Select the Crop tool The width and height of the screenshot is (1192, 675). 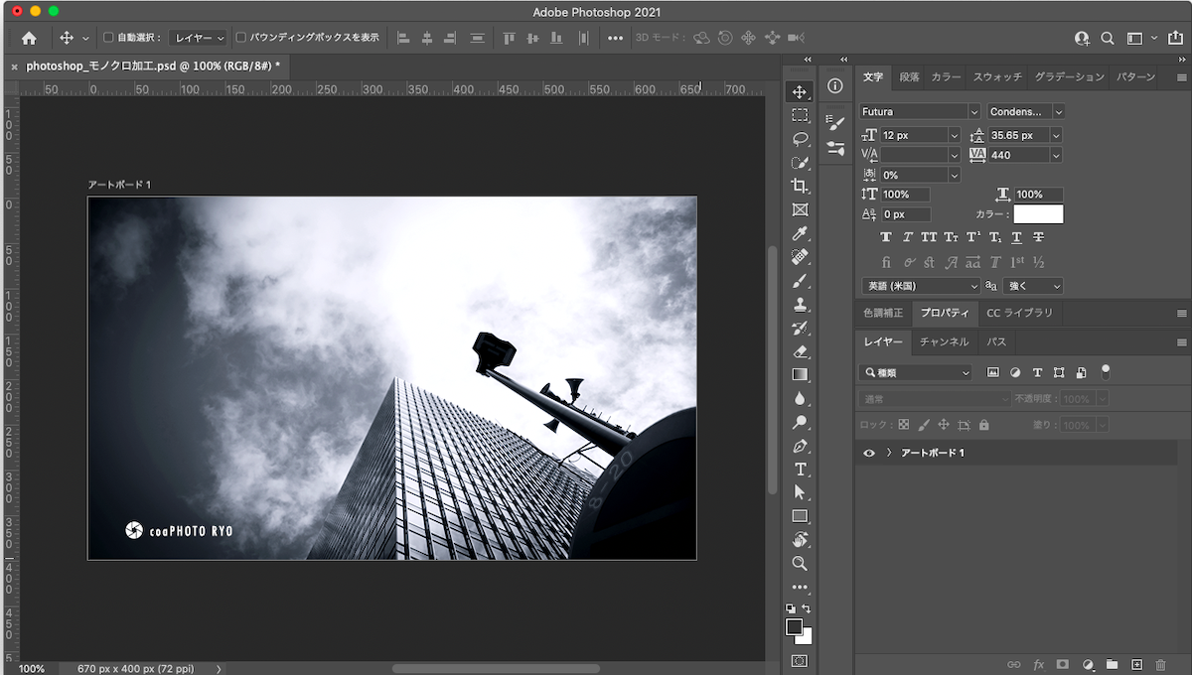[x=800, y=187]
